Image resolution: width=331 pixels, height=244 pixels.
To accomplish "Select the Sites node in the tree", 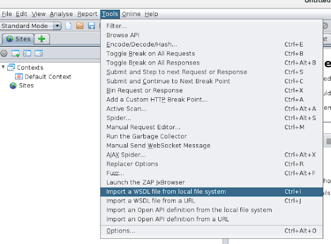I will (26, 86).
